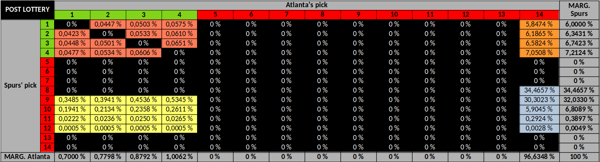
Task: Select the orange cell 5,8474 %
Action: pos(539,24)
